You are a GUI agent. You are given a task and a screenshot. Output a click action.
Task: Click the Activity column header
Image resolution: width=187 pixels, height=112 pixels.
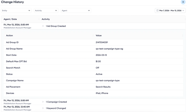pos(46,19)
